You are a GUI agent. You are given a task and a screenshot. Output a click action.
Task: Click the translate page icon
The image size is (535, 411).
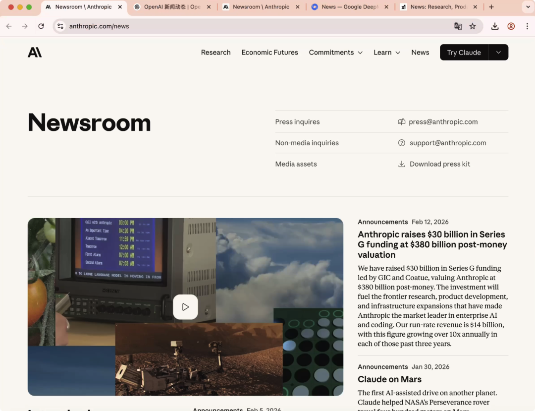point(458,26)
